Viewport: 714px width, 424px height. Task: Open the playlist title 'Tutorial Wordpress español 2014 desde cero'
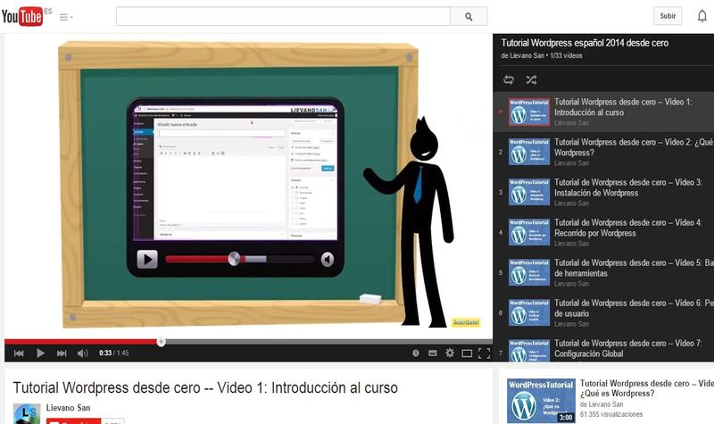point(585,43)
